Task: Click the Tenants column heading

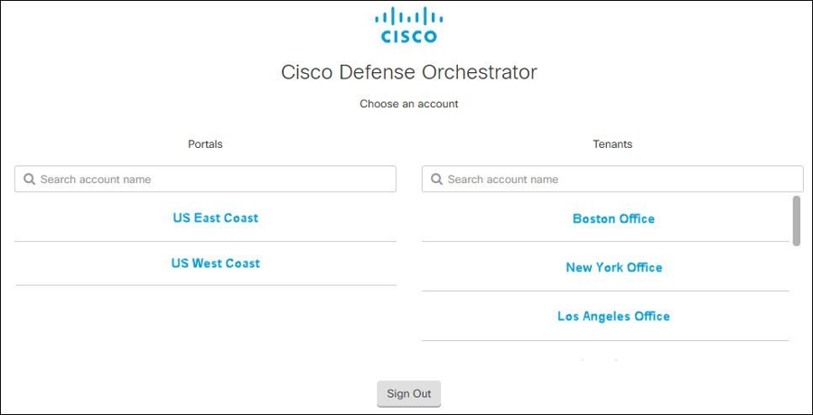Action: (612, 144)
